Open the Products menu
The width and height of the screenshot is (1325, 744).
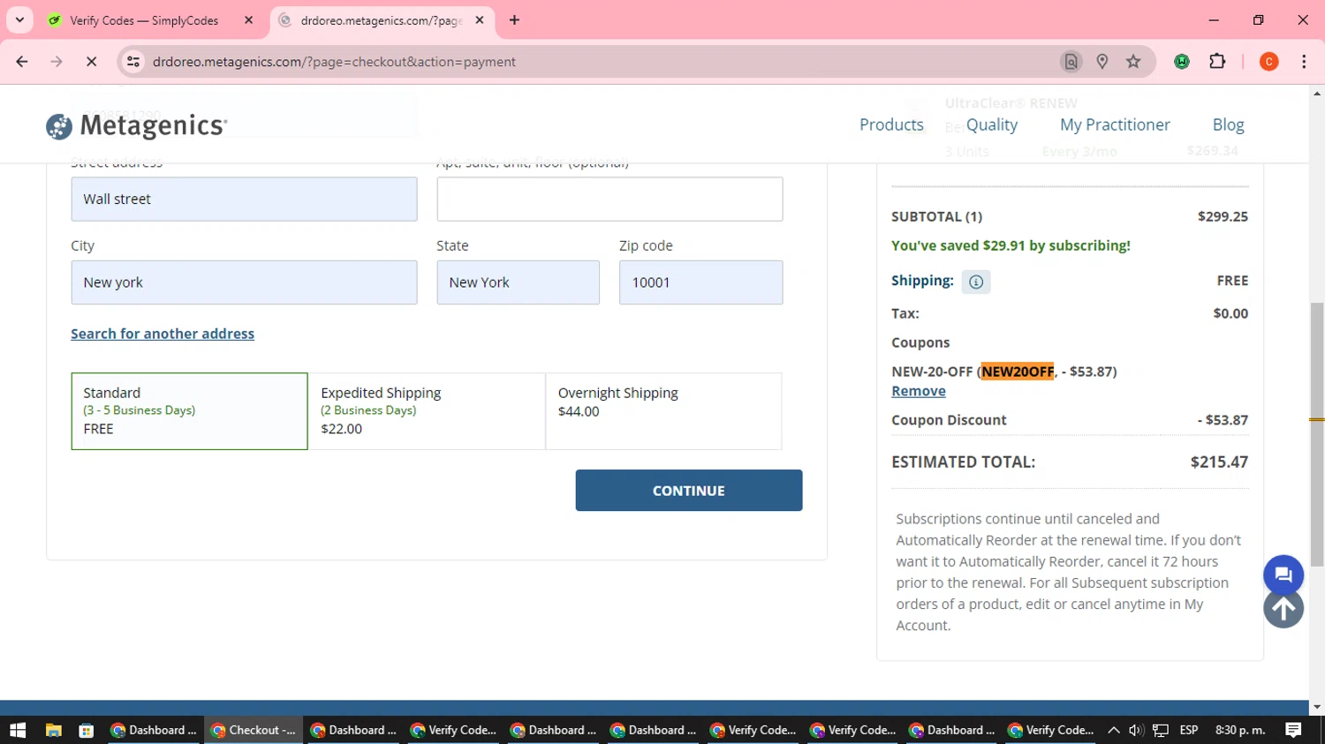[891, 124]
